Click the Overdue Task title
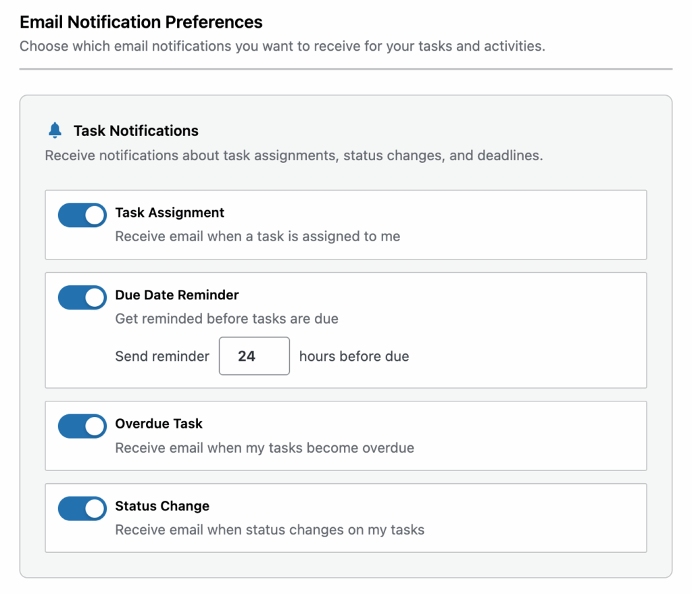This screenshot has width=692, height=594. click(159, 424)
